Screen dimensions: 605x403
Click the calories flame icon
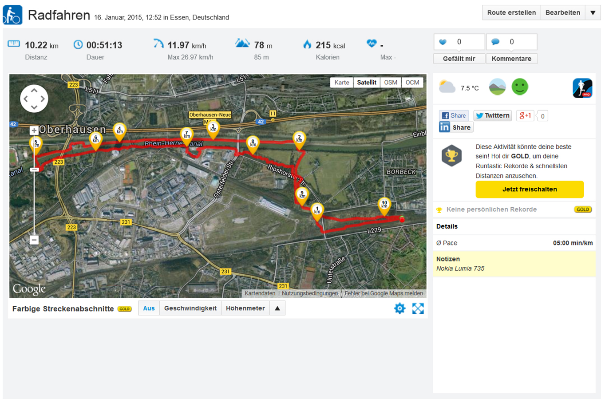(307, 44)
